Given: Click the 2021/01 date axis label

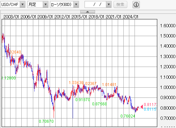Looking at the screenshot, I should [113, 17].
